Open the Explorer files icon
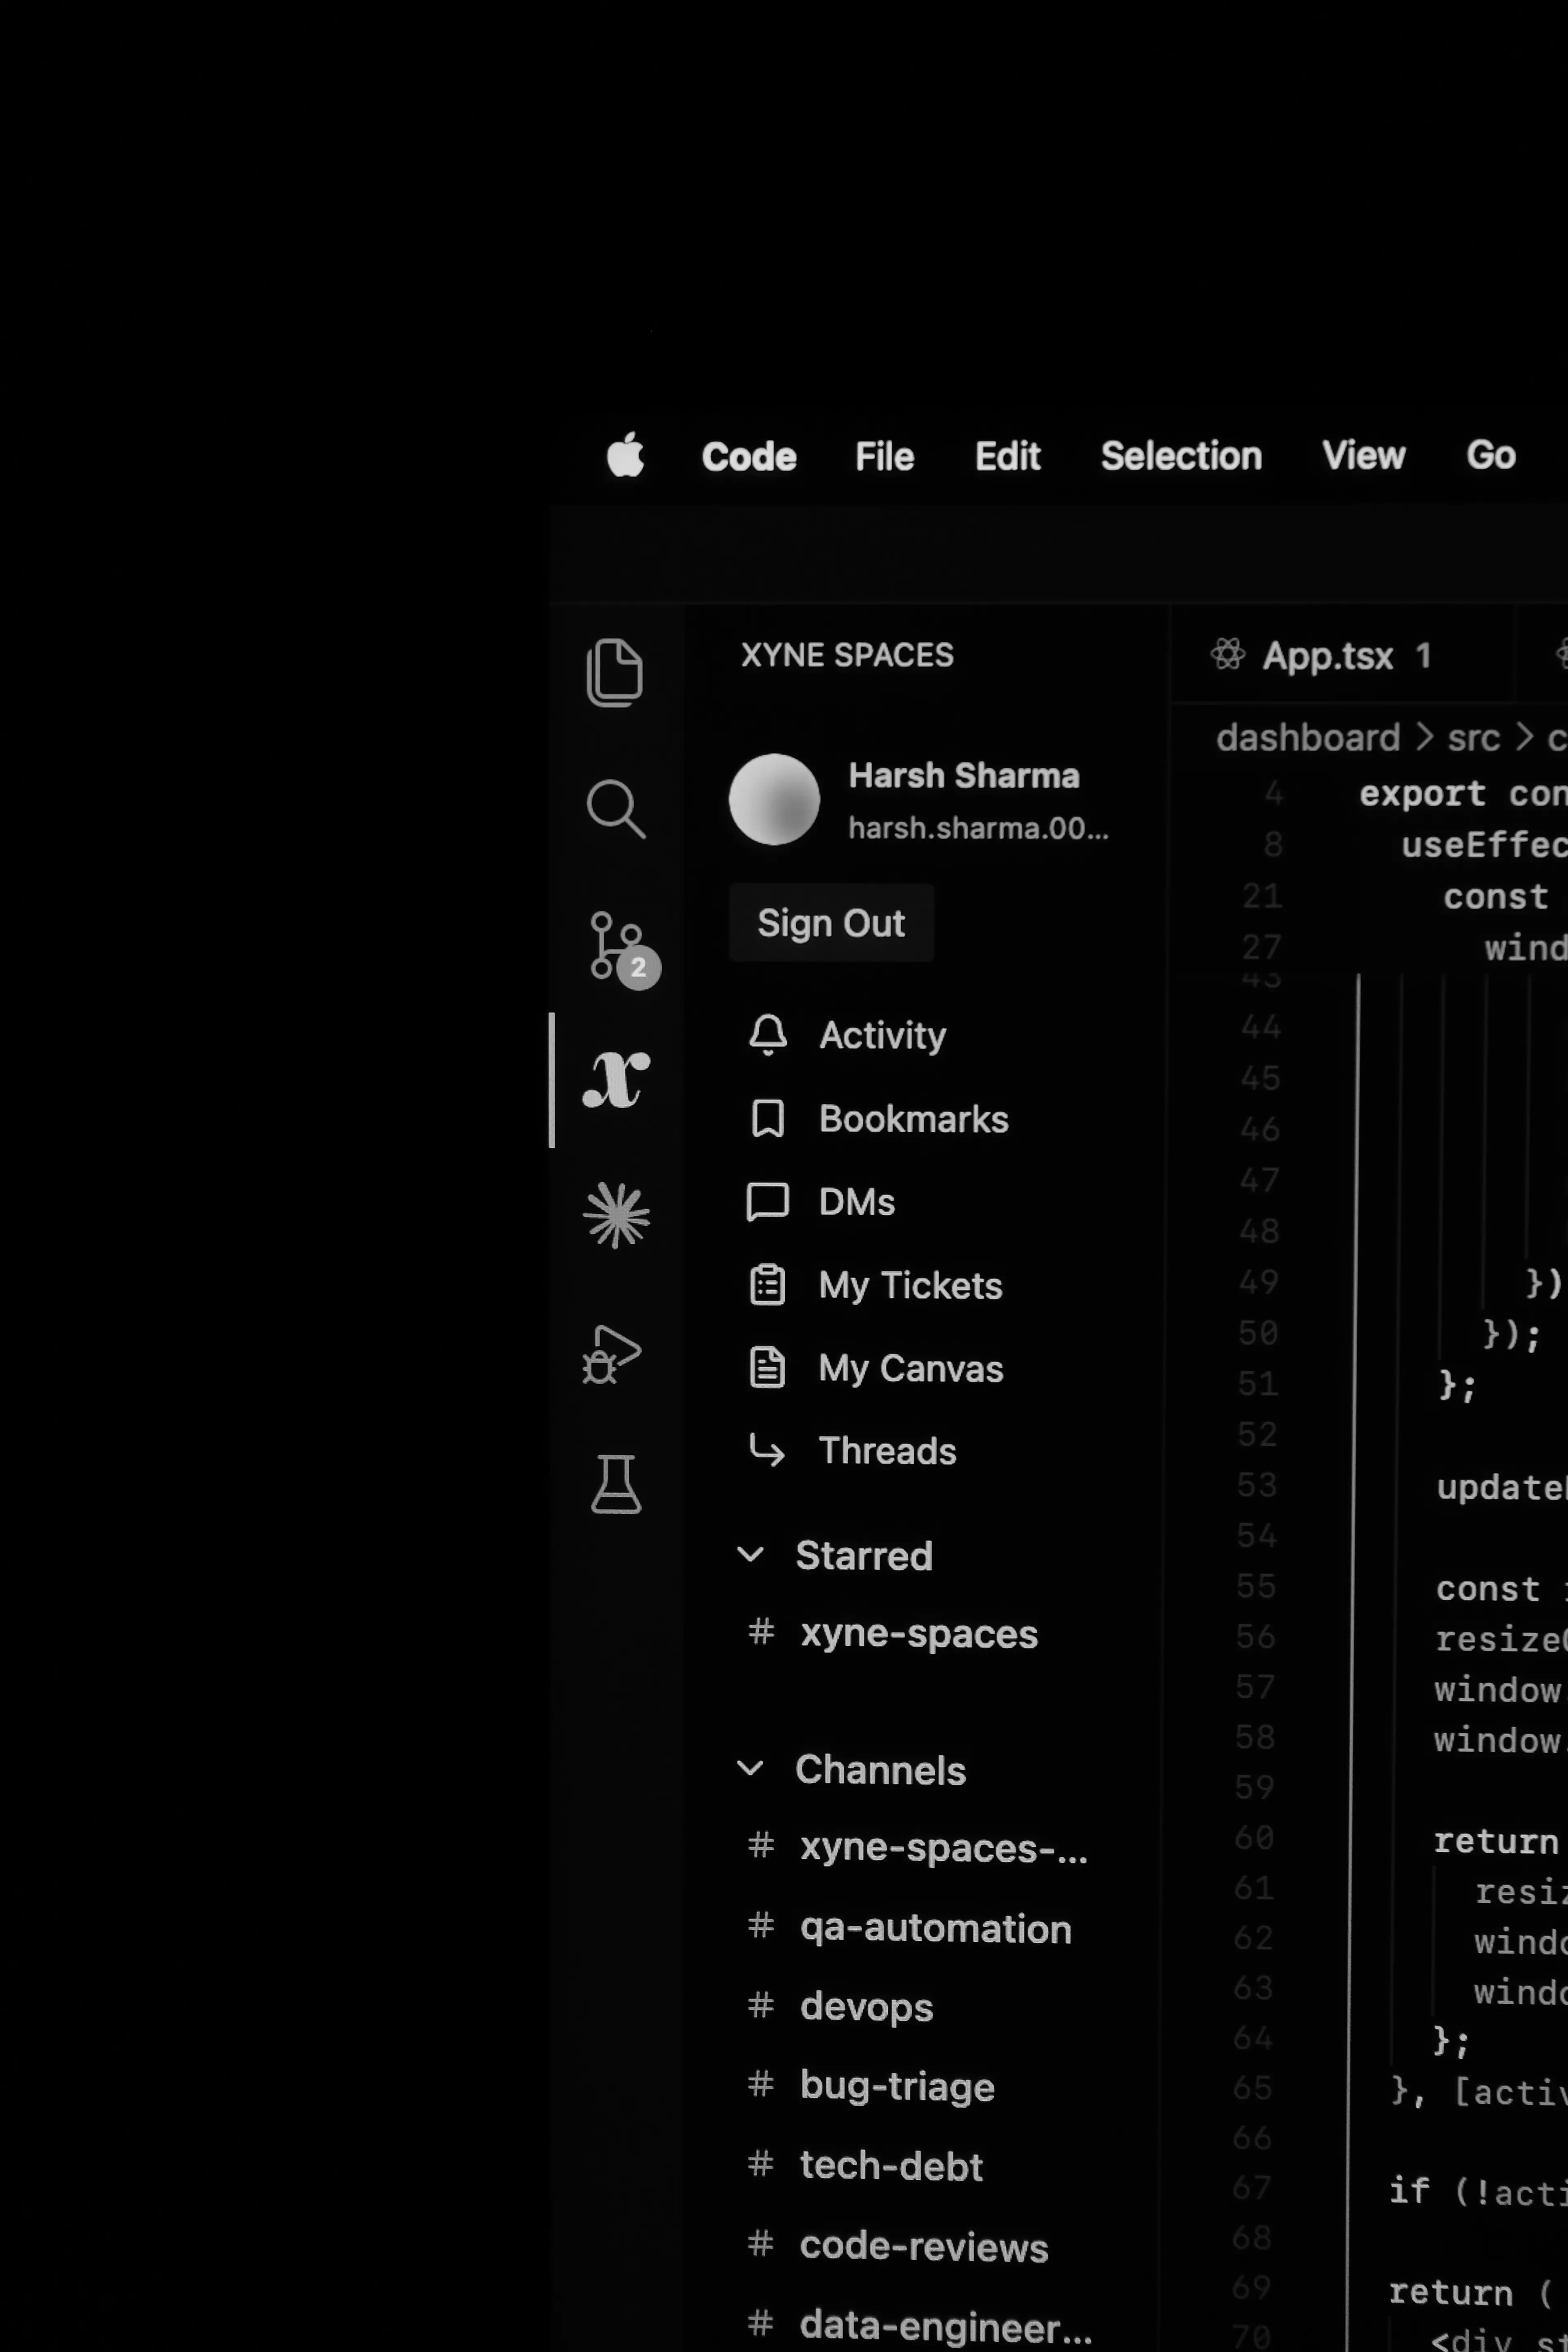Viewport: 1568px width, 2352px height. coord(615,672)
